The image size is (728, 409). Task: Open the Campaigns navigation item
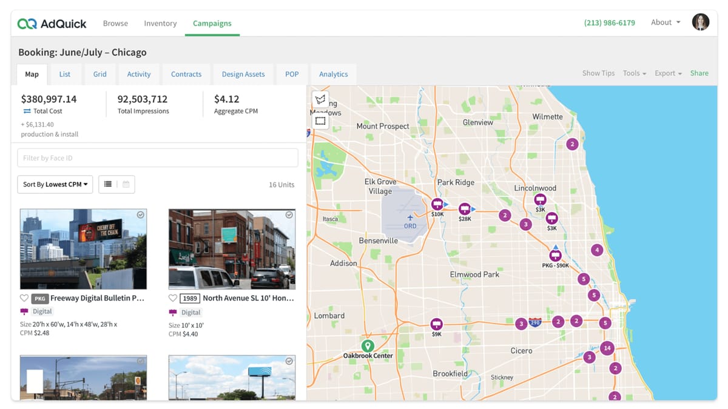tap(212, 24)
